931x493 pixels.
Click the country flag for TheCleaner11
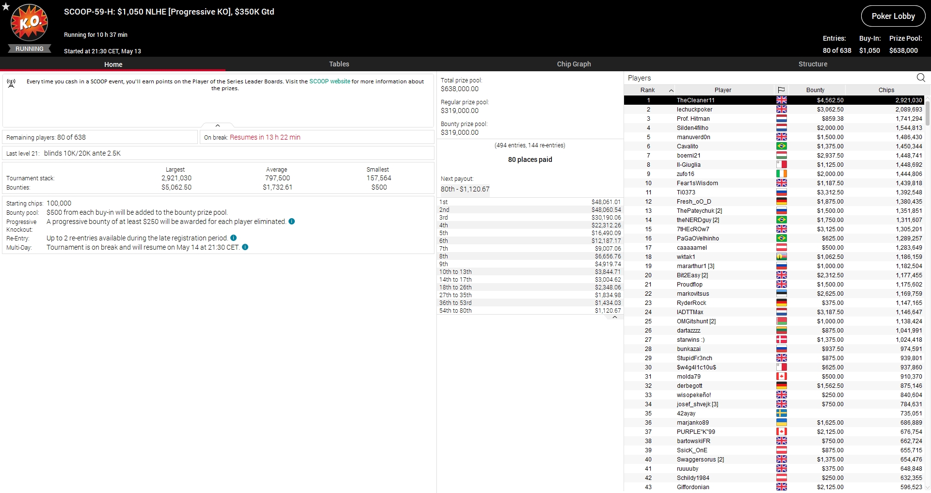coord(781,100)
